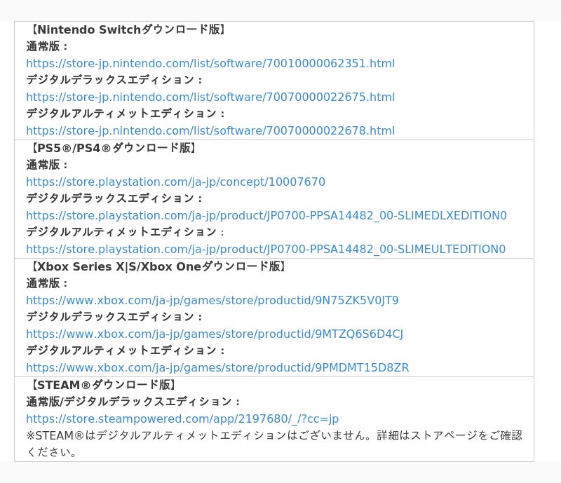Open the PlayStation concept/10007670 link
This screenshot has width=561, height=483.
point(175,182)
